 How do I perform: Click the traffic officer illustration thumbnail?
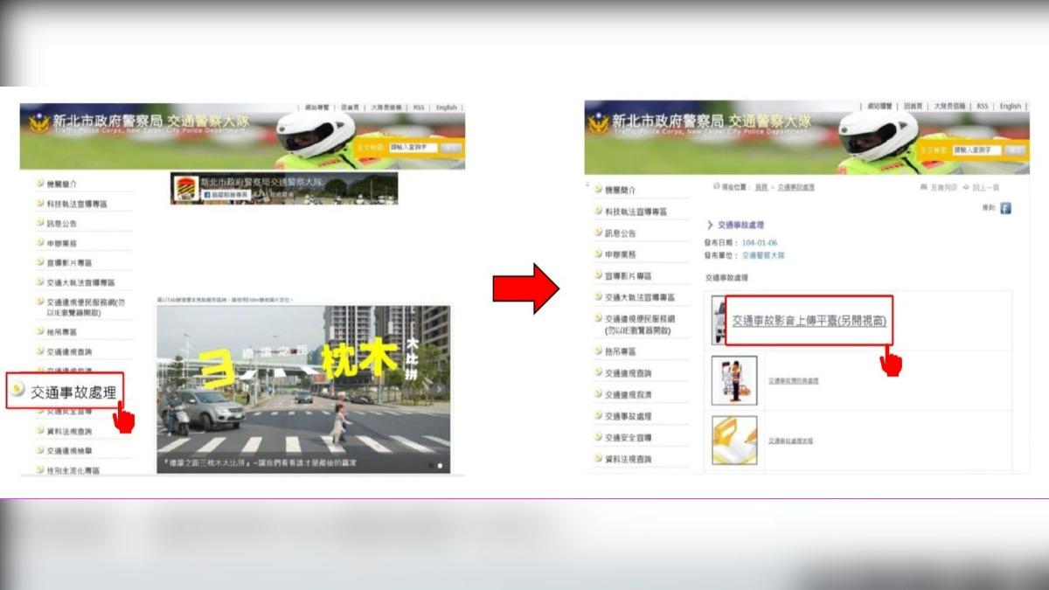coord(734,380)
